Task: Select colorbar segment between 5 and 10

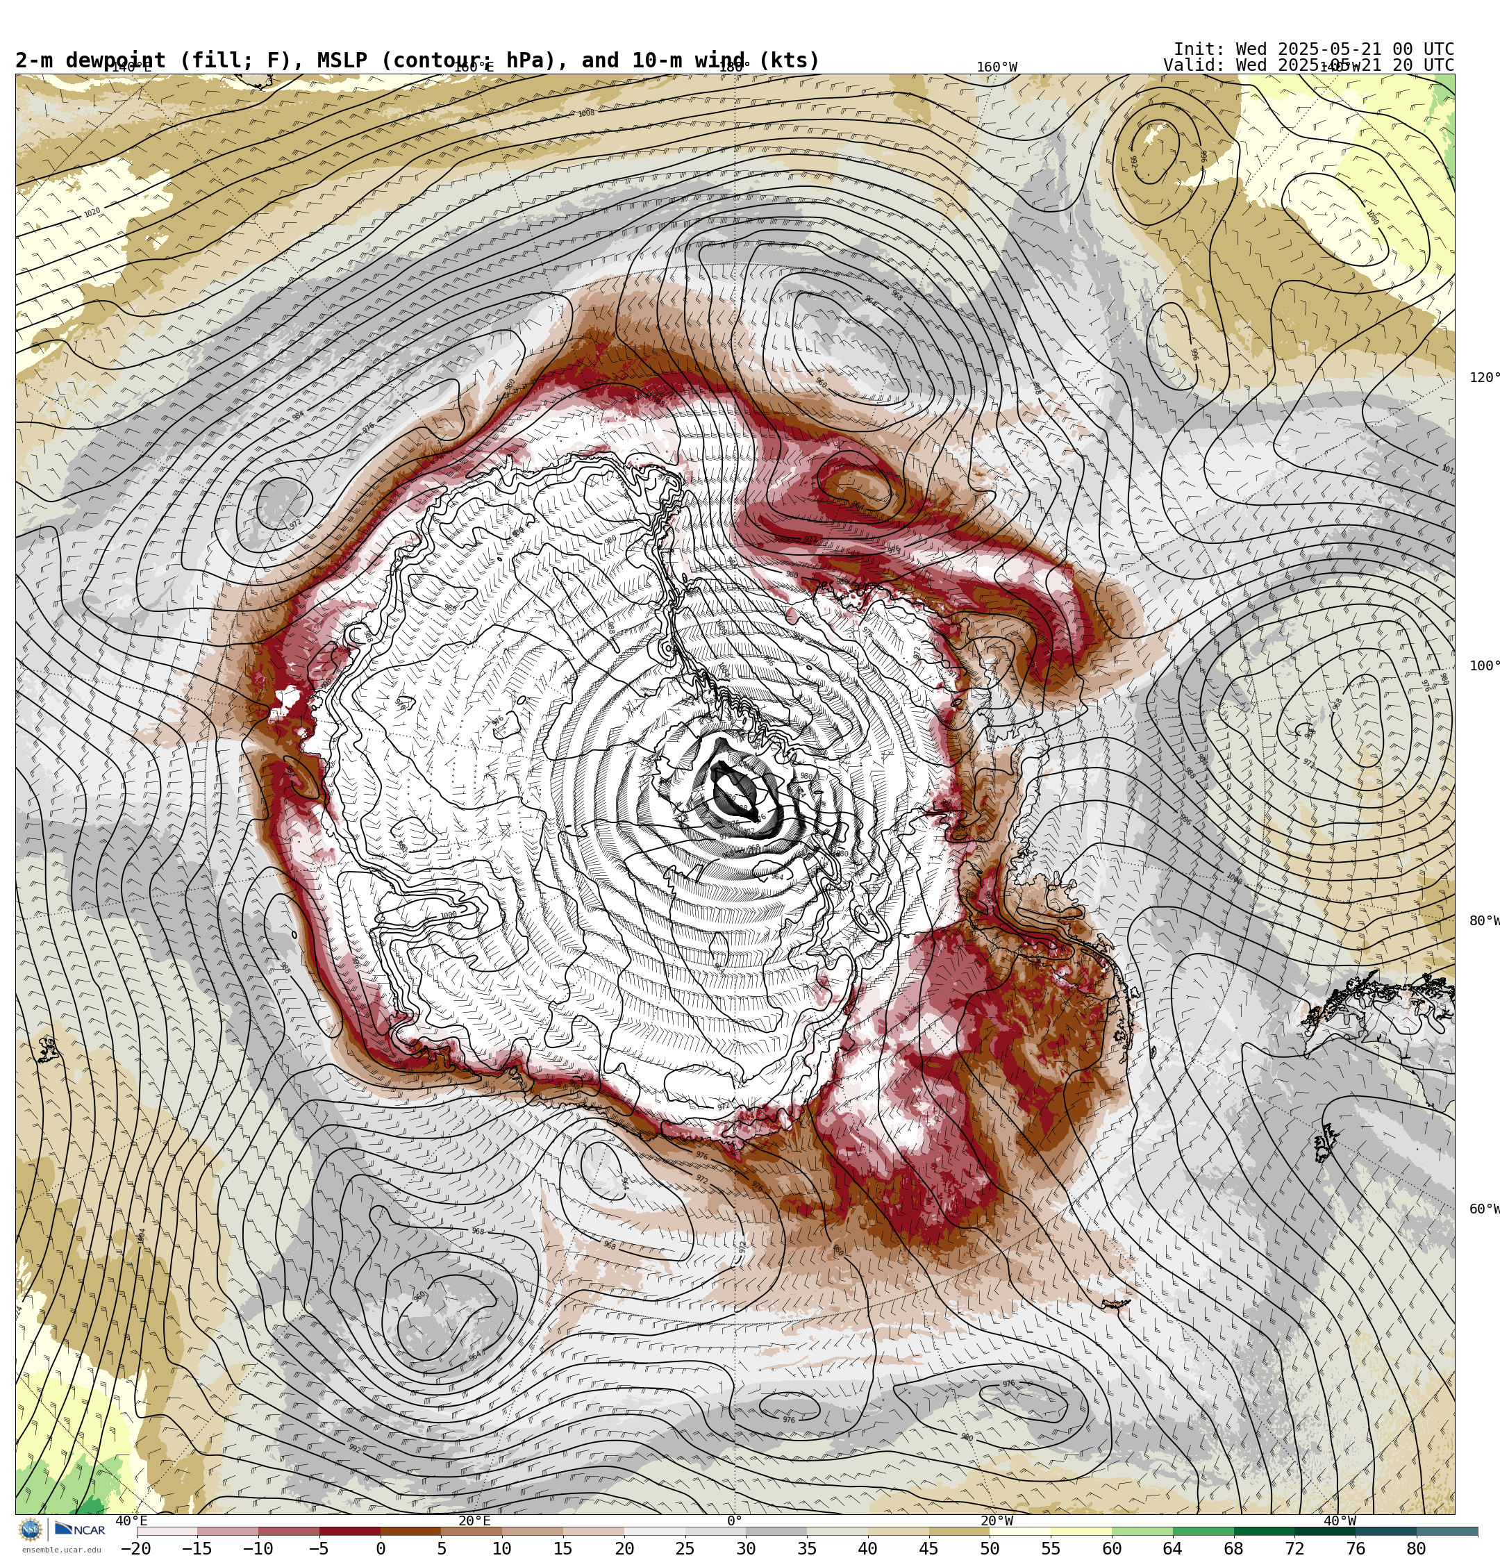Action: (472, 1531)
